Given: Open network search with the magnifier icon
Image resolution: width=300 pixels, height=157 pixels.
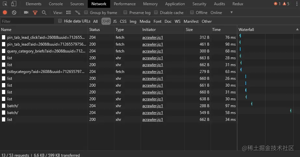Looking at the screenshot, I should [x=44, y=13].
